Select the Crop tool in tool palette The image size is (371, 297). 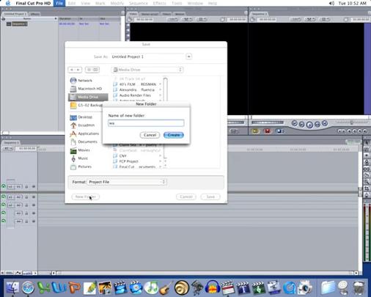click(367, 188)
